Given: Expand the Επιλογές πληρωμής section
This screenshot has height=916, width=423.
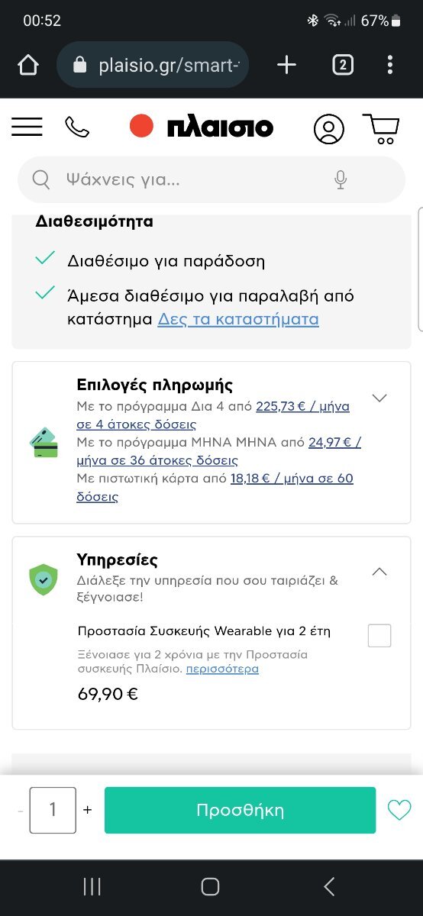Looking at the screenshot, I should pos(379,398).
